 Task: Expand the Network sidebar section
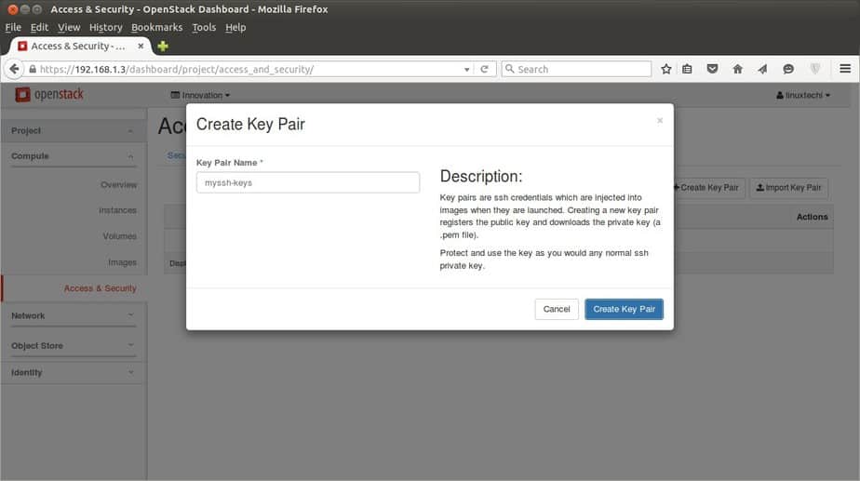pyautogui.click(x=73, y=315)
